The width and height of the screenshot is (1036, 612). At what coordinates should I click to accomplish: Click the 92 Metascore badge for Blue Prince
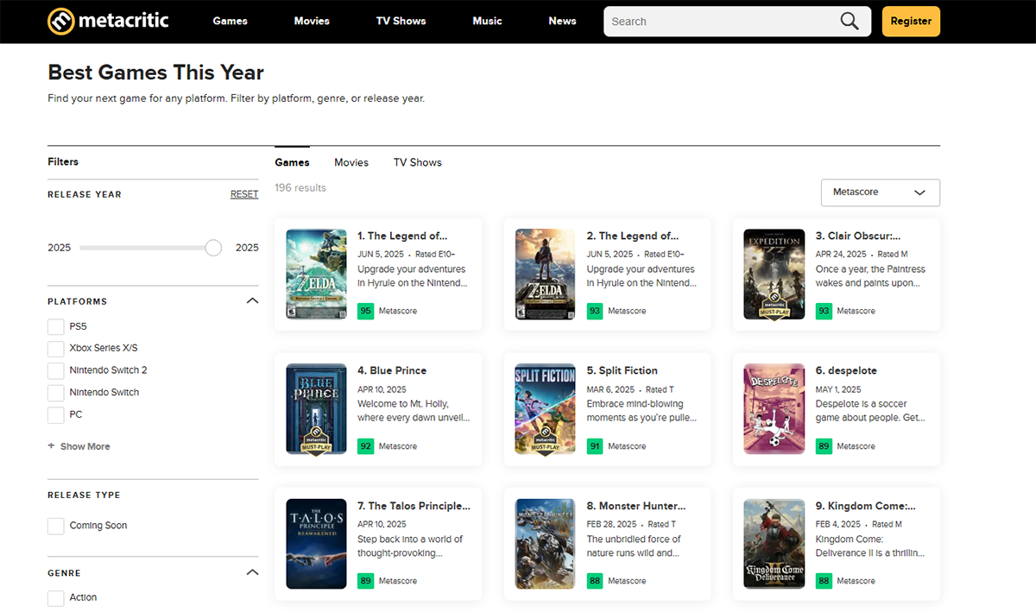[365, 446]
